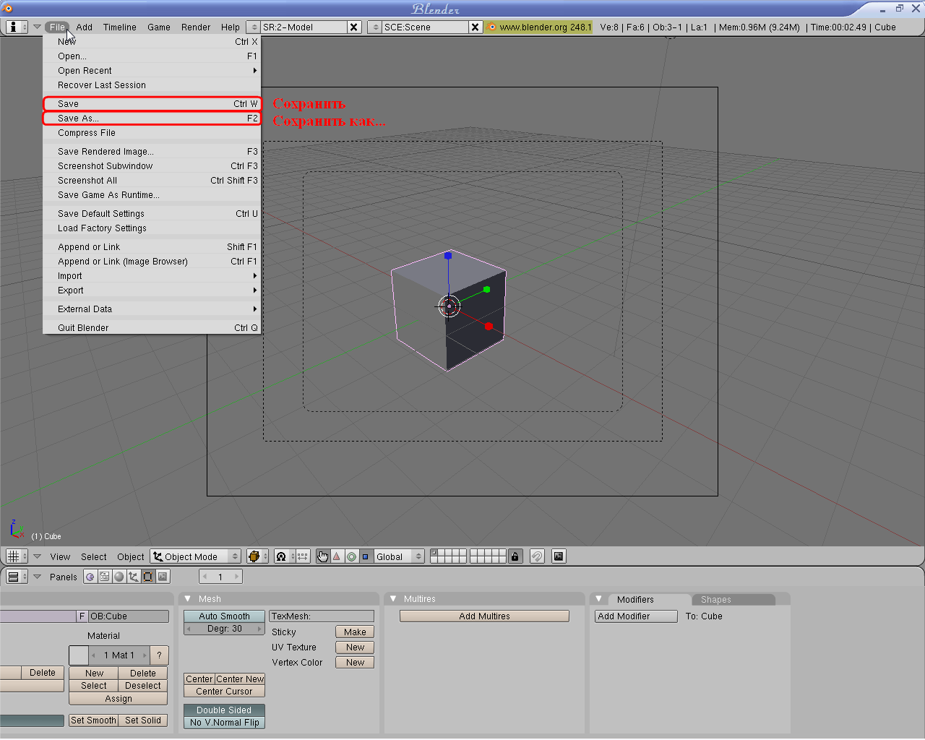This screenshot has width=925, height=740.
Task: Click the OB:Cube name field
Action: 129,616
